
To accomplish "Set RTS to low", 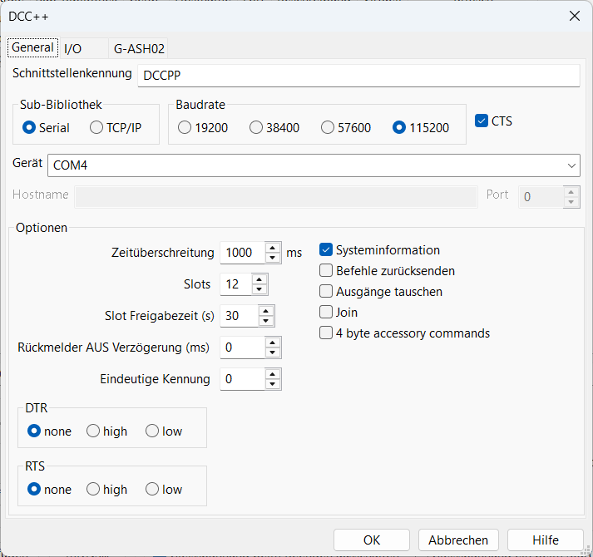I will coord(152,490).
